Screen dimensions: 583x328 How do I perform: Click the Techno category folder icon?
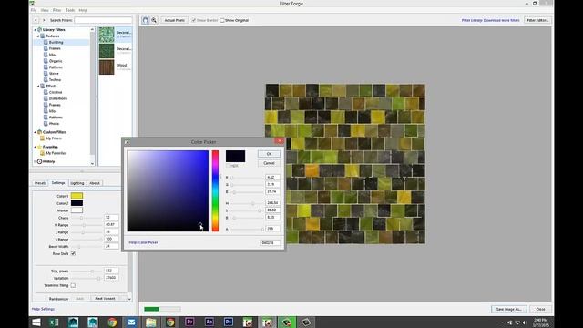tap(46, 79)
